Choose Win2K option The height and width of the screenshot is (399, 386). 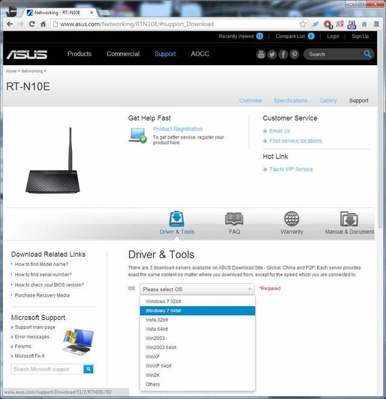point(197,375)
